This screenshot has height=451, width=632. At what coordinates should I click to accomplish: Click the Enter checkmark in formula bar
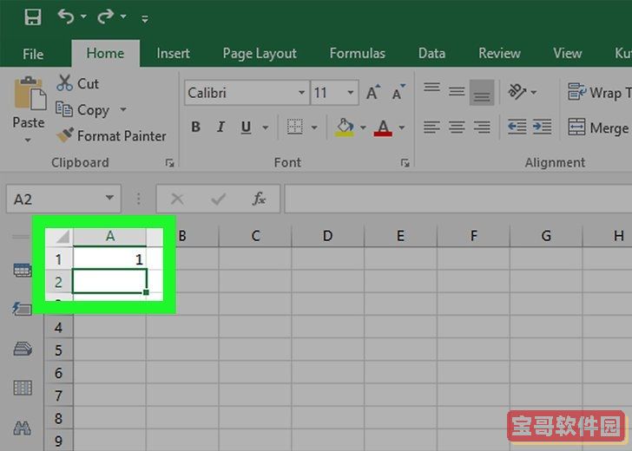(219, 199)
